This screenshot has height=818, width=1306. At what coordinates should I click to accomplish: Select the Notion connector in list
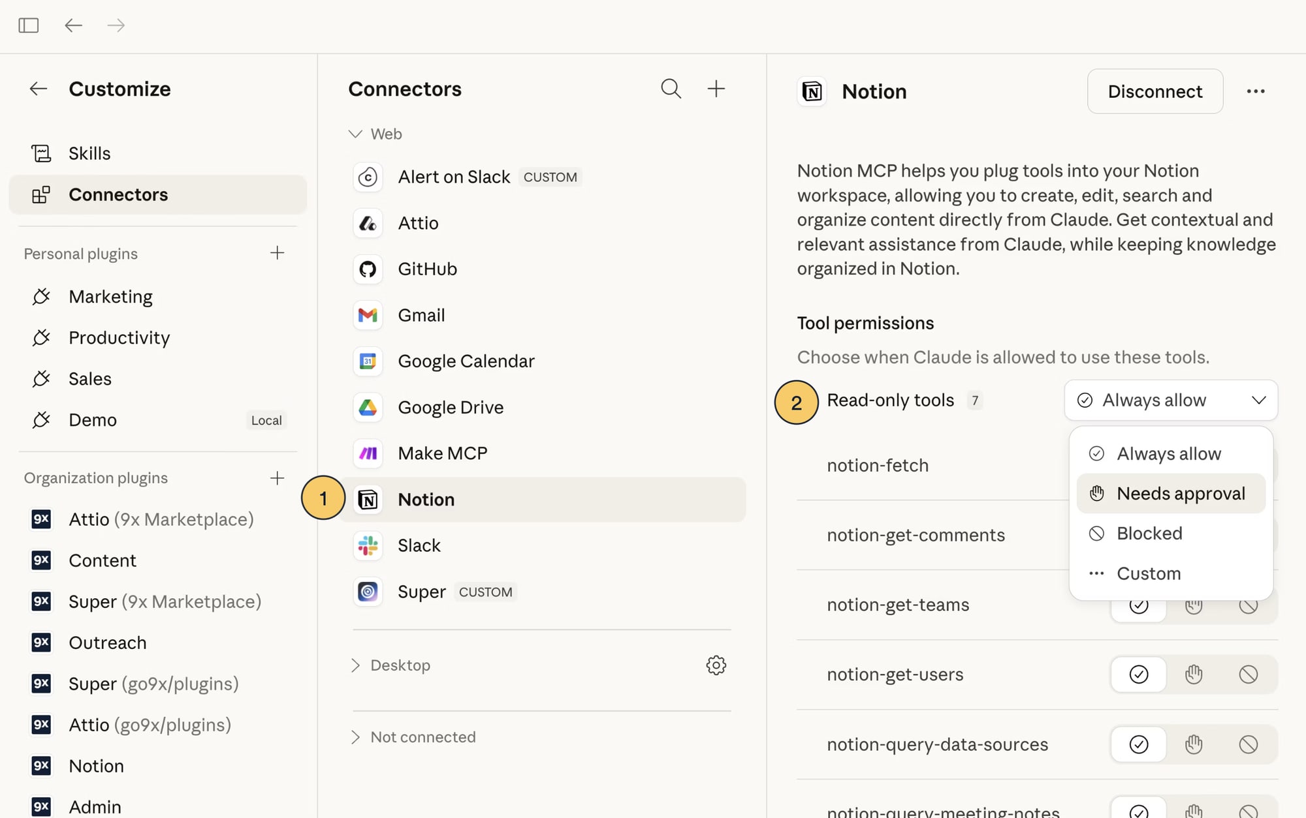pos(542,499)
